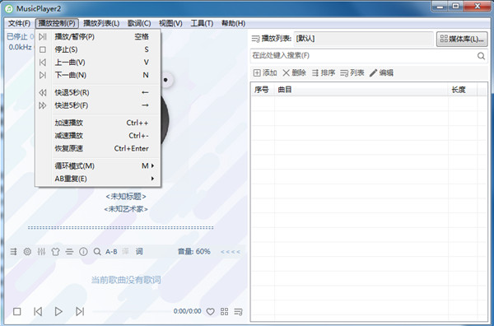494x326 pixels.
Task: Open the 帮助(H) menu
Action: (233, 24)
